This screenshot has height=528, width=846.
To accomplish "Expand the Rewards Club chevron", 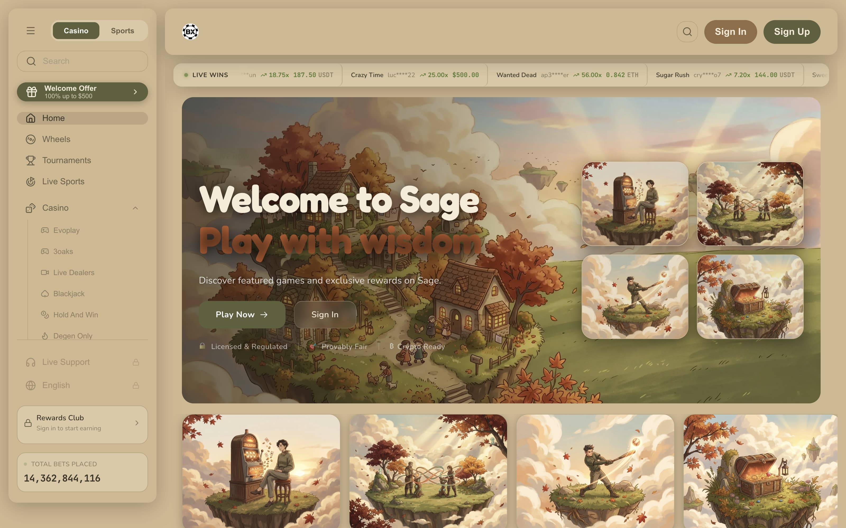I will point(137,423).
